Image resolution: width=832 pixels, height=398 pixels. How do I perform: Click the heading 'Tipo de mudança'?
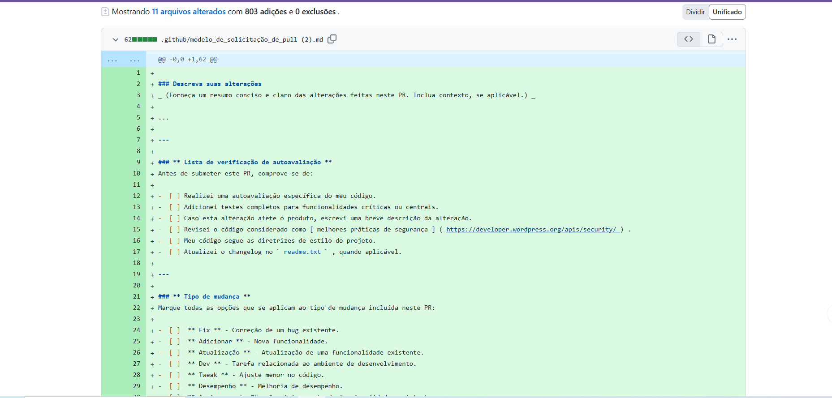click(x=211, y=296)
